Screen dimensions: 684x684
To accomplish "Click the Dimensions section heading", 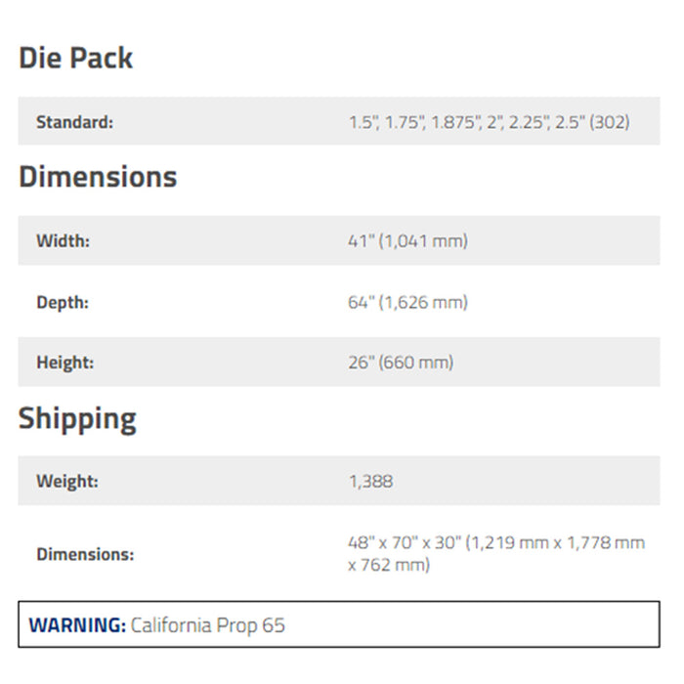I will tap(98, 177).
